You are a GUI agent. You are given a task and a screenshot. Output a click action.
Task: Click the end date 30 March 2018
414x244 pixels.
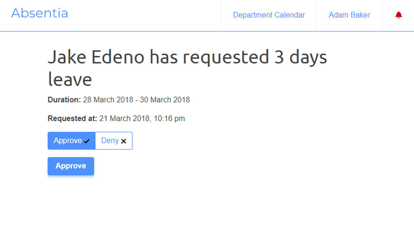click(x=165, y=99)
